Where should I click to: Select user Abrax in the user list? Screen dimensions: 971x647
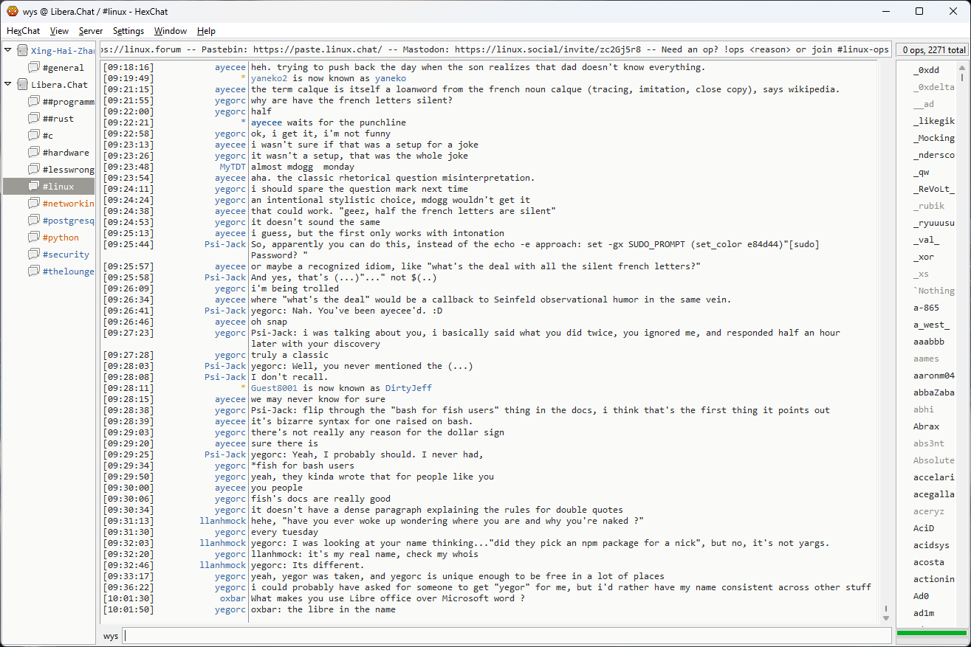926,426
